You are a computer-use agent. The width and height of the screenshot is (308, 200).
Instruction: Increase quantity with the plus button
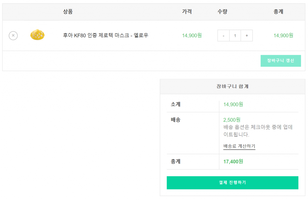247,35
